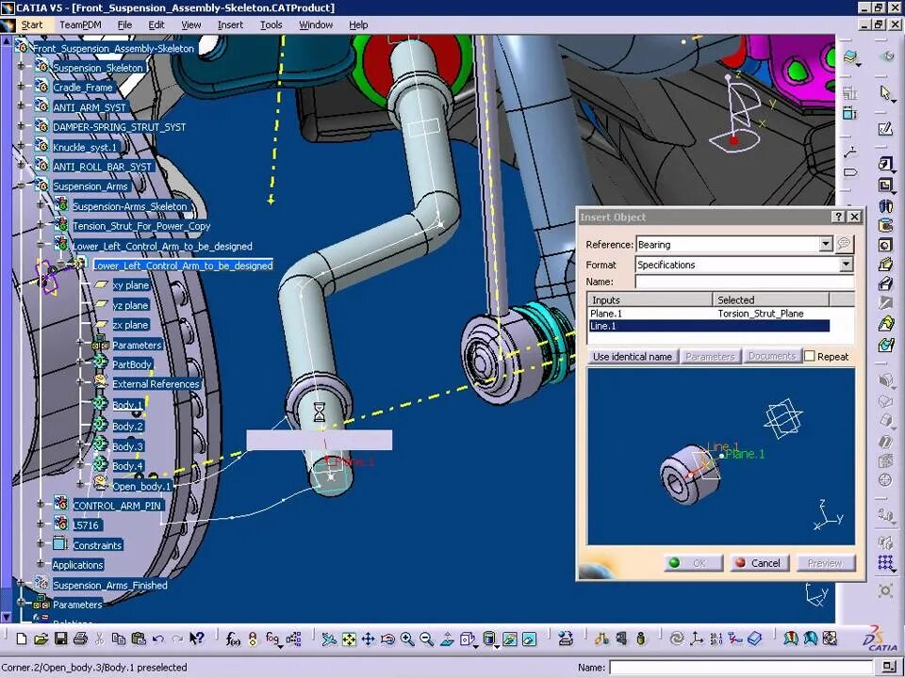Click the Zoom Out icon
The height and width of the screenshot is (678, 905).
point(427,638)
